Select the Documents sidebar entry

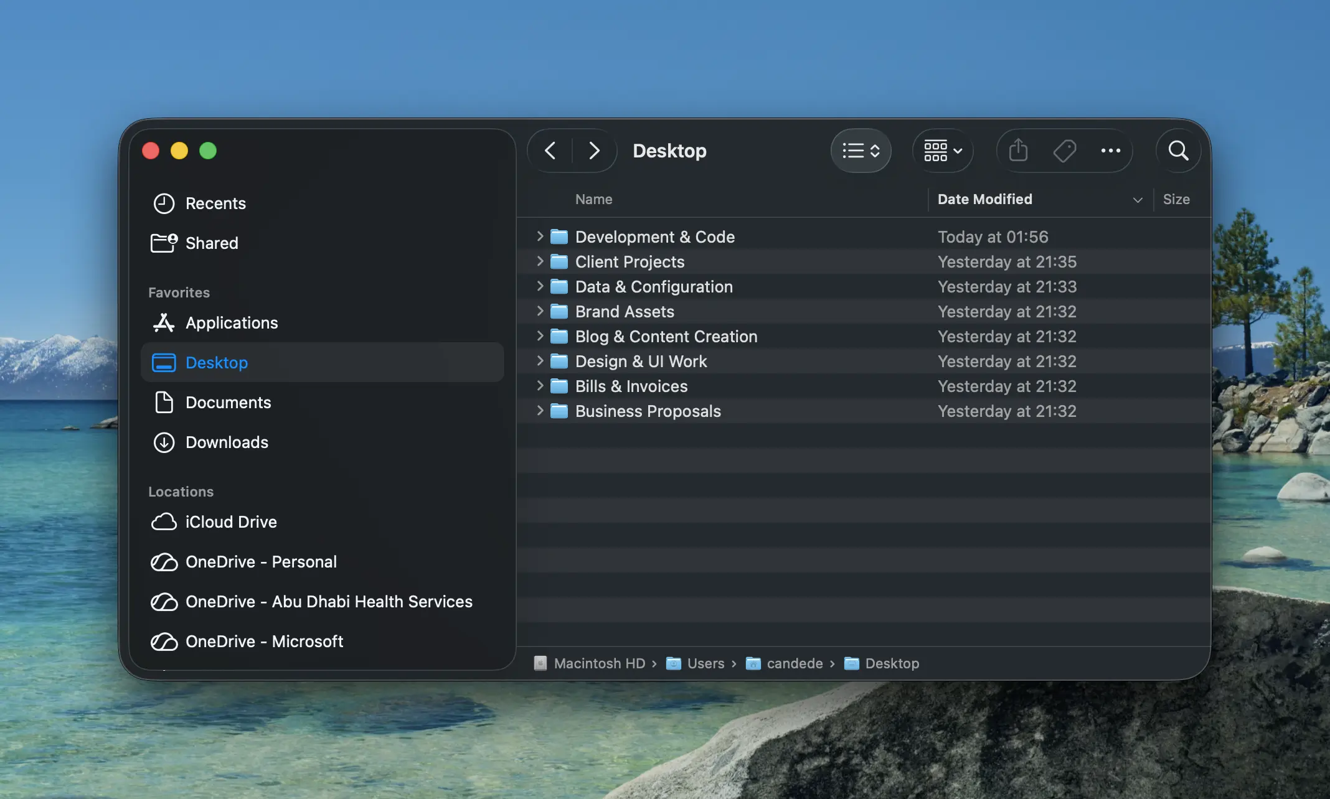(228, 403)
